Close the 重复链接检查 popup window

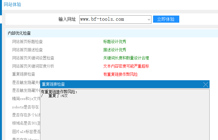pos(205,84)
